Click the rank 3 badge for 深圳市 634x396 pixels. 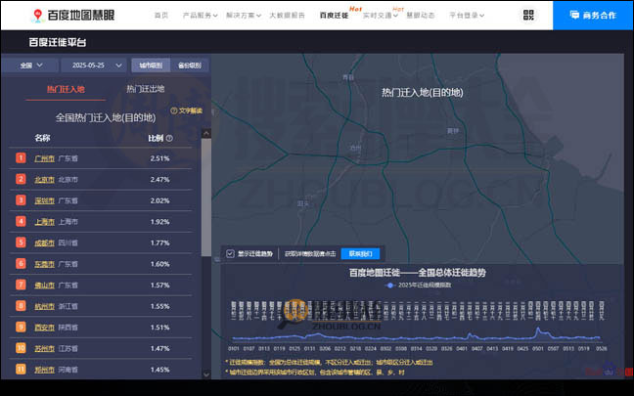21,200
